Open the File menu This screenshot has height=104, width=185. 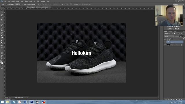(5, 1)
